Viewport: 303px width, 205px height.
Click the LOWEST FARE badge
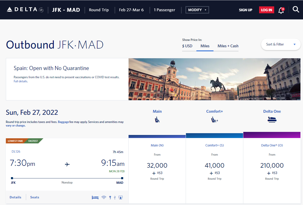15,141
